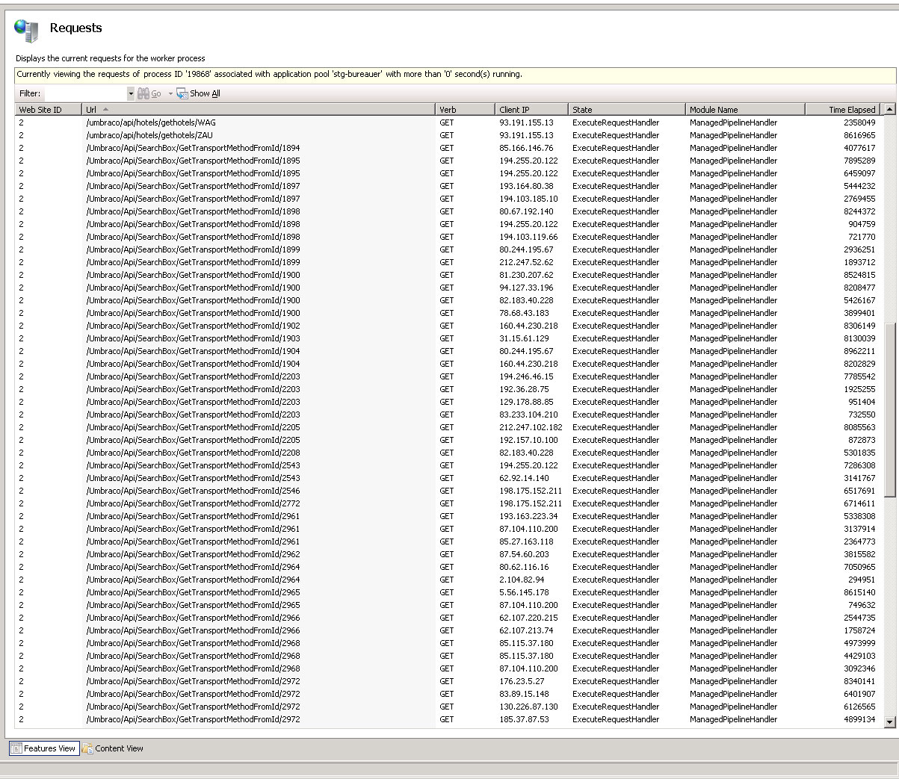Click client IP 176.23.5.27

(x=522, y=681)
